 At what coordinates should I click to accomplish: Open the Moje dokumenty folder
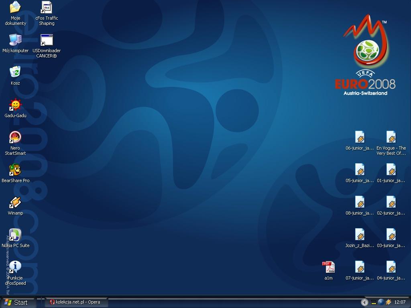15,8
